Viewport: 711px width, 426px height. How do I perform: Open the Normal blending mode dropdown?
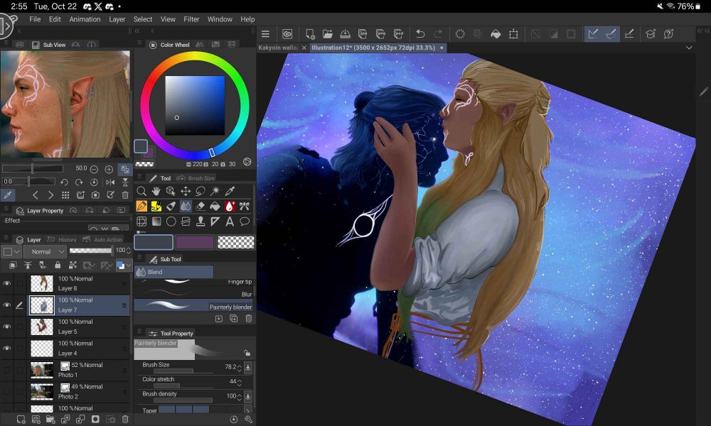point(45,251)
